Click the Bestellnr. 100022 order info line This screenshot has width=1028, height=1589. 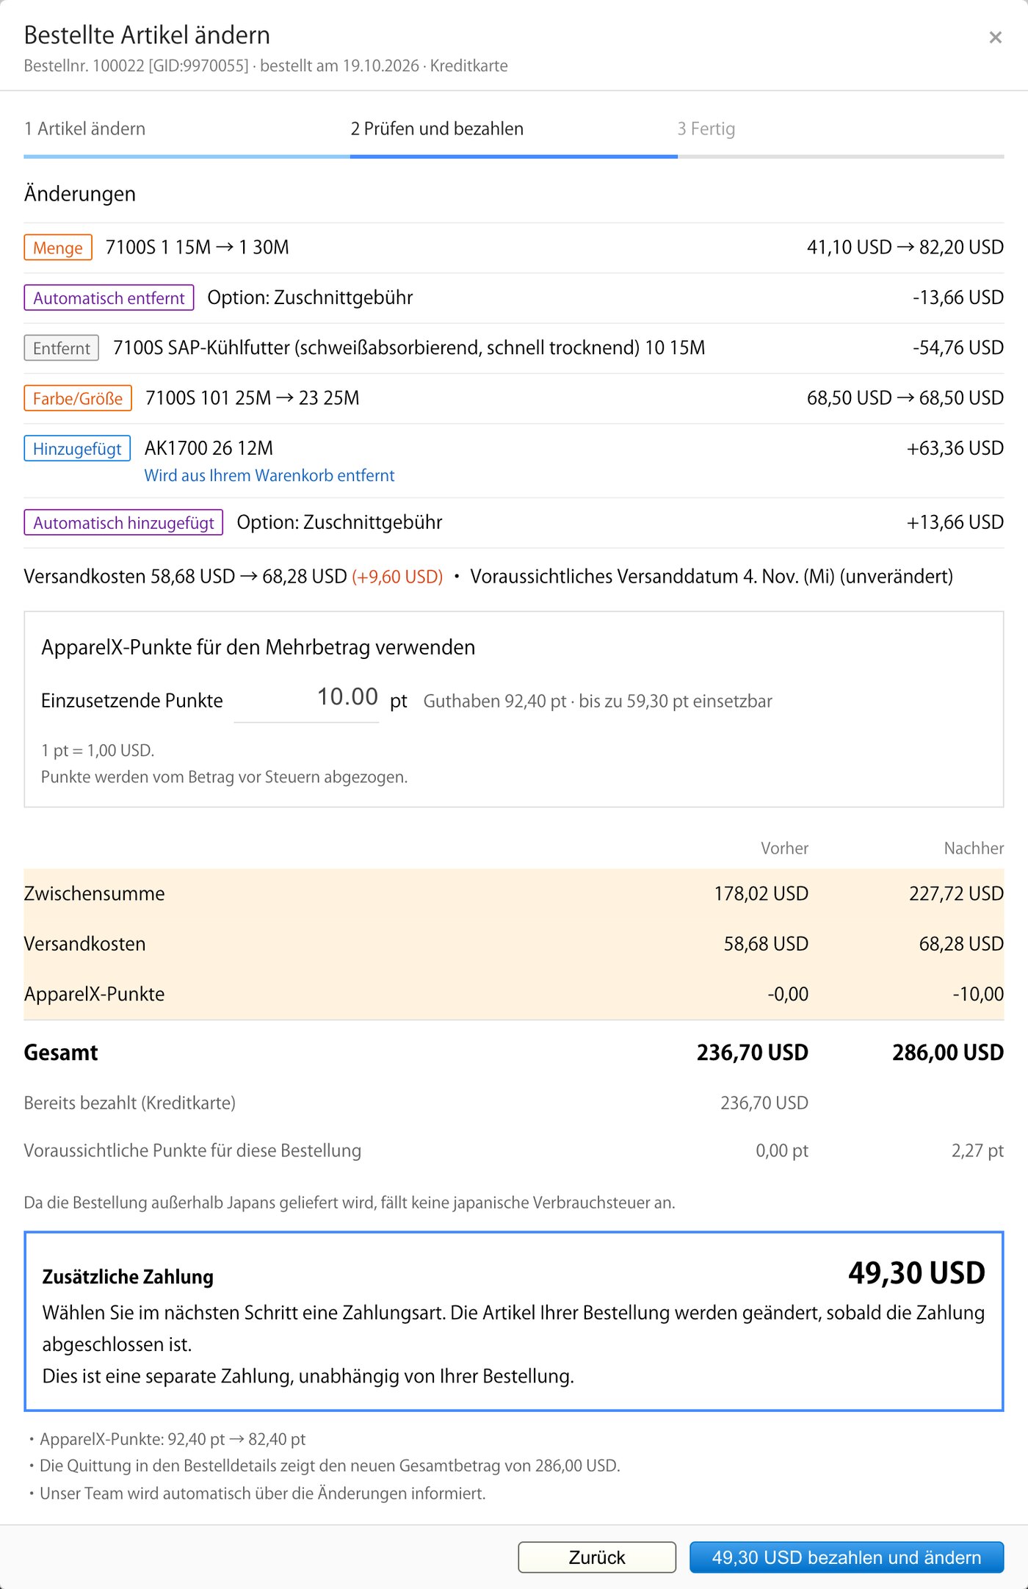[x=266, y=66]
